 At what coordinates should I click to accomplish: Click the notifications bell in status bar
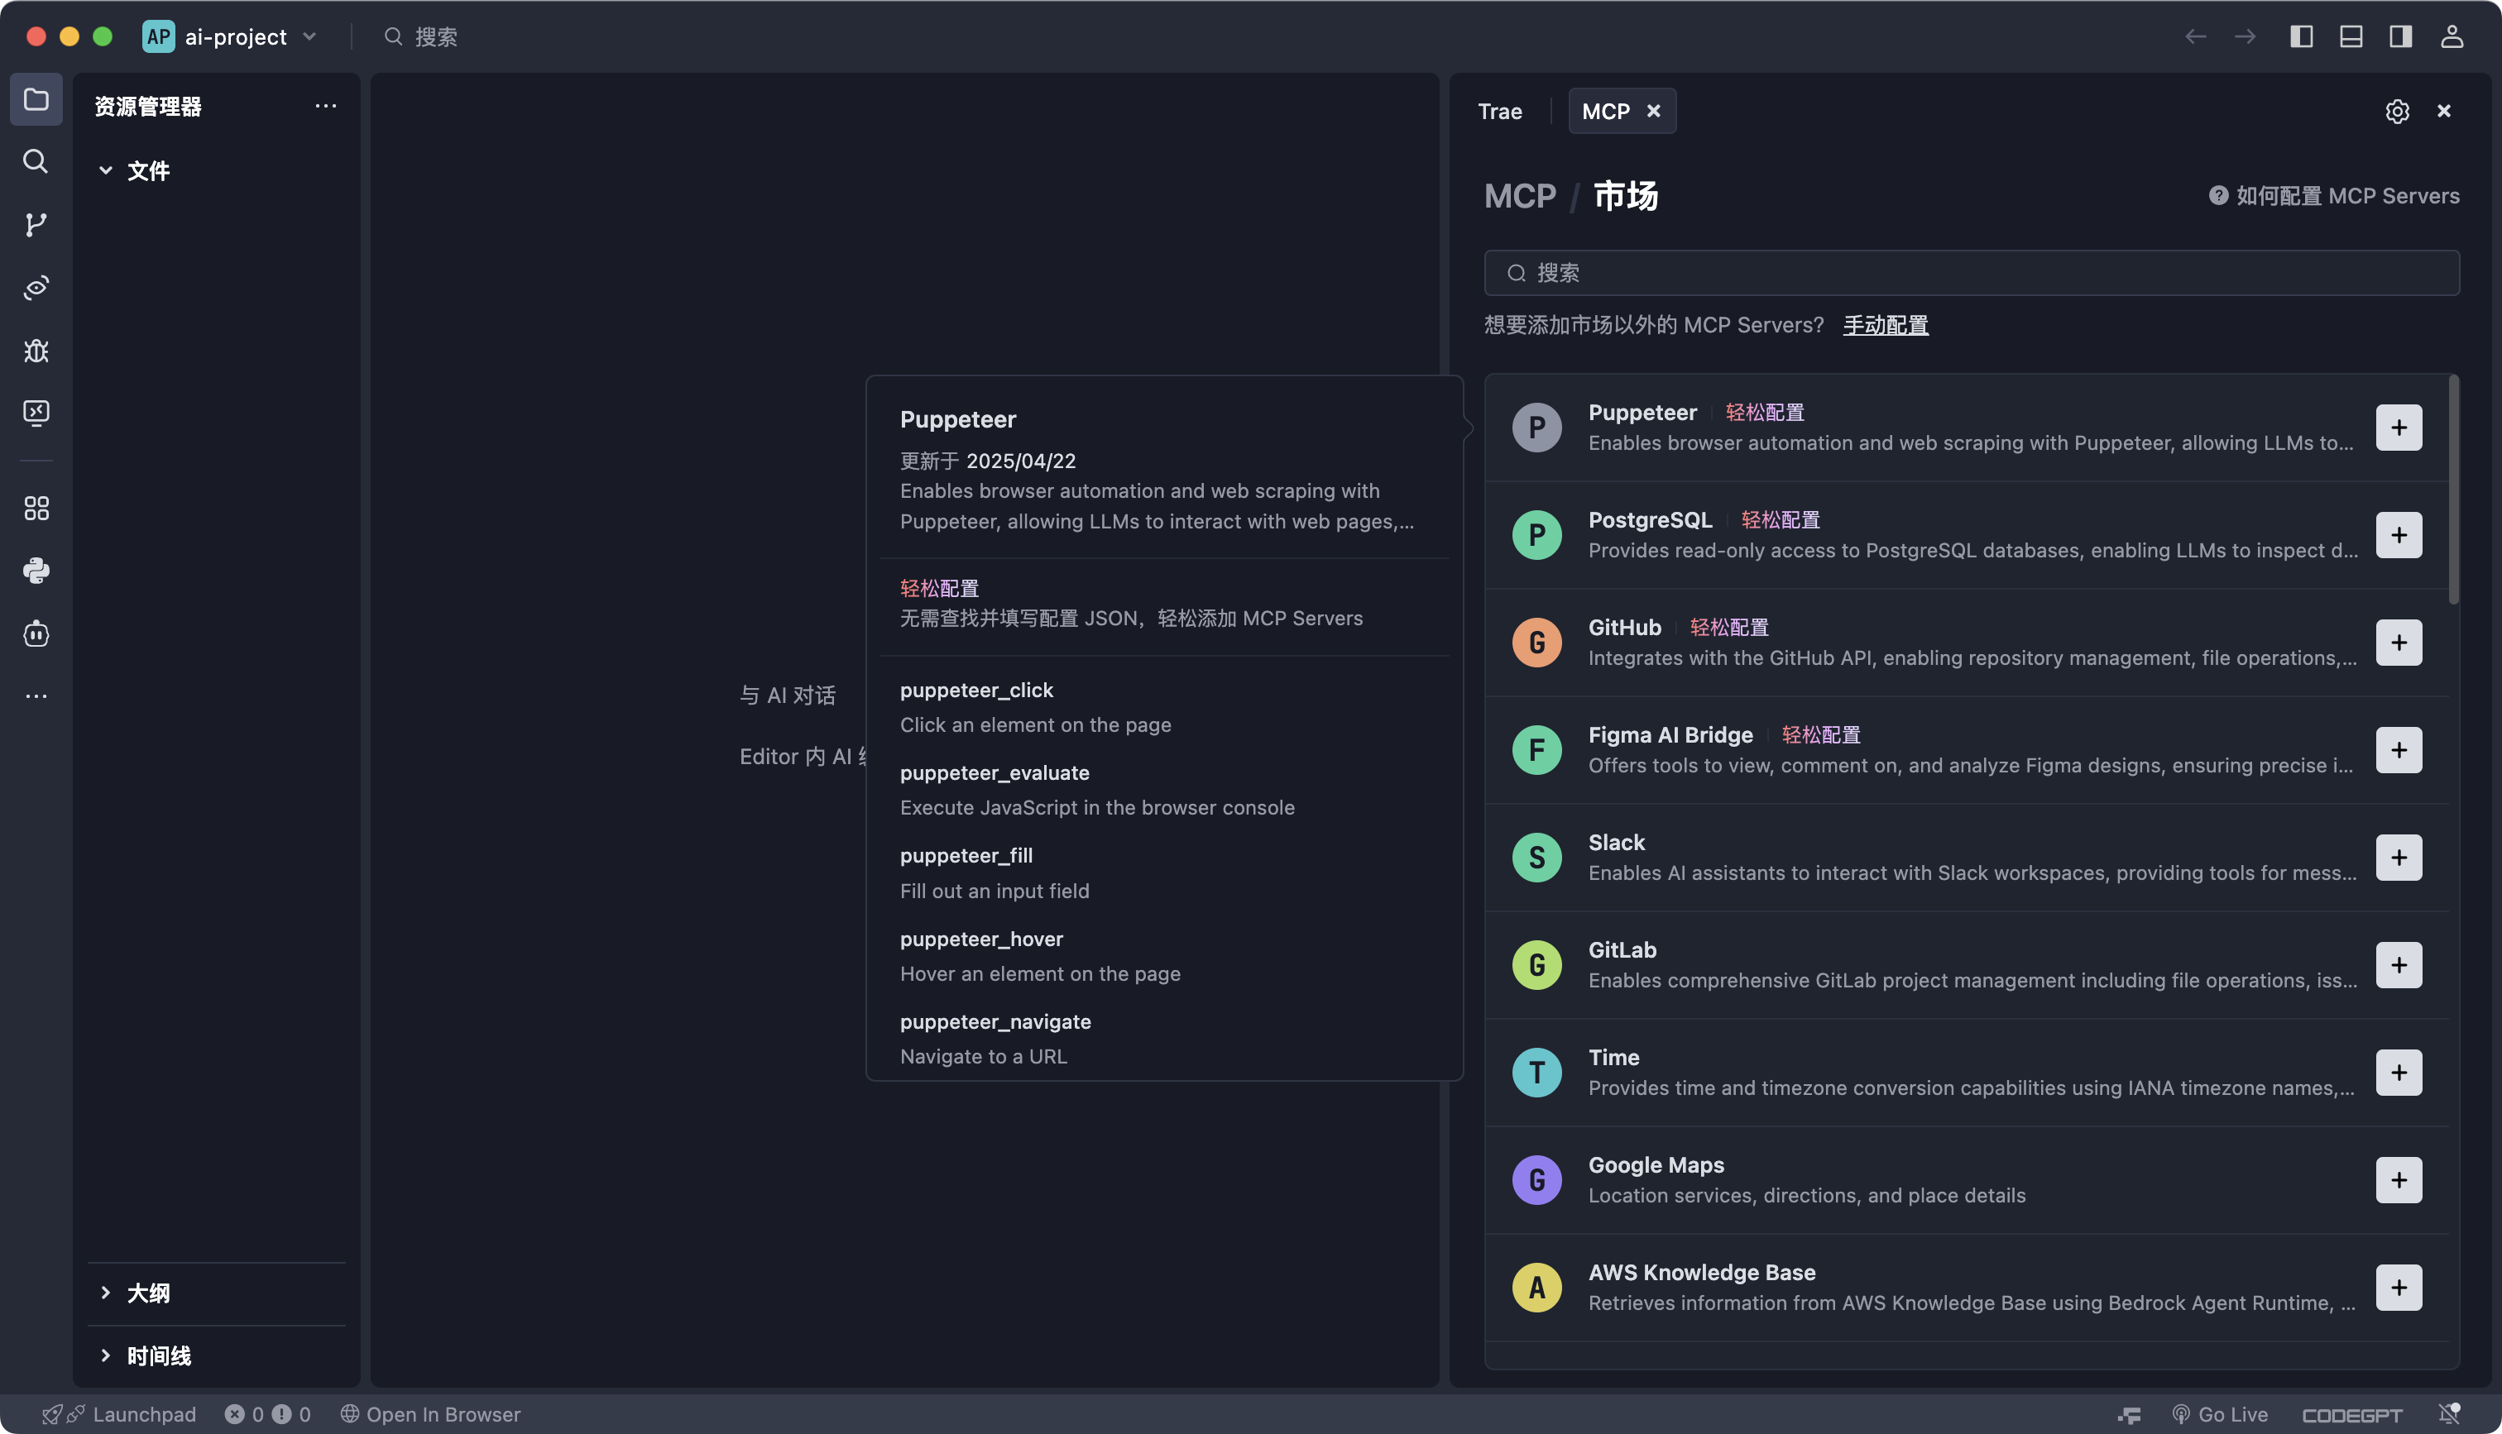coord(2450,1413)
